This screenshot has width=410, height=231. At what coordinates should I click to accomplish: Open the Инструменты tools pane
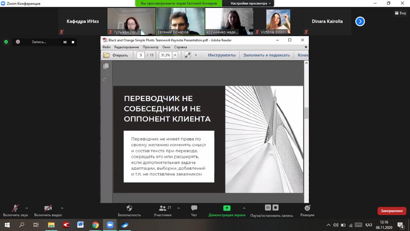coord(221,55)
